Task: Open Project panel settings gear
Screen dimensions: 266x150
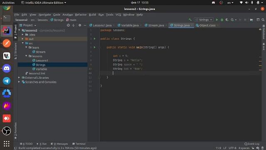Action: point(80,25)
